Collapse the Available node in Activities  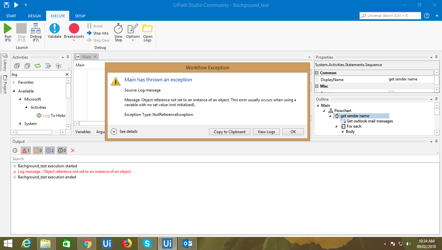14,91
